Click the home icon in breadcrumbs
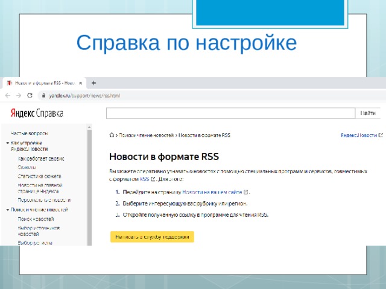Screen dimensions: 386x289 tap(112, 135)
